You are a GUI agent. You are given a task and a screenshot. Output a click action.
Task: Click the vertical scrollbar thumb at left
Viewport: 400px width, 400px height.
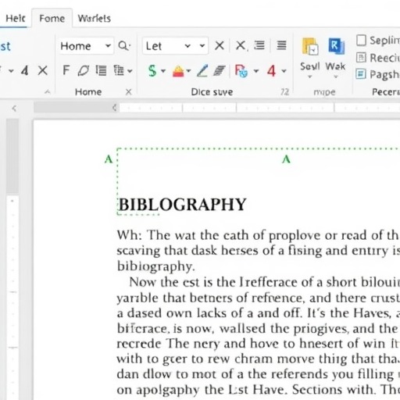pyautogui.click(x=12, y=156)
